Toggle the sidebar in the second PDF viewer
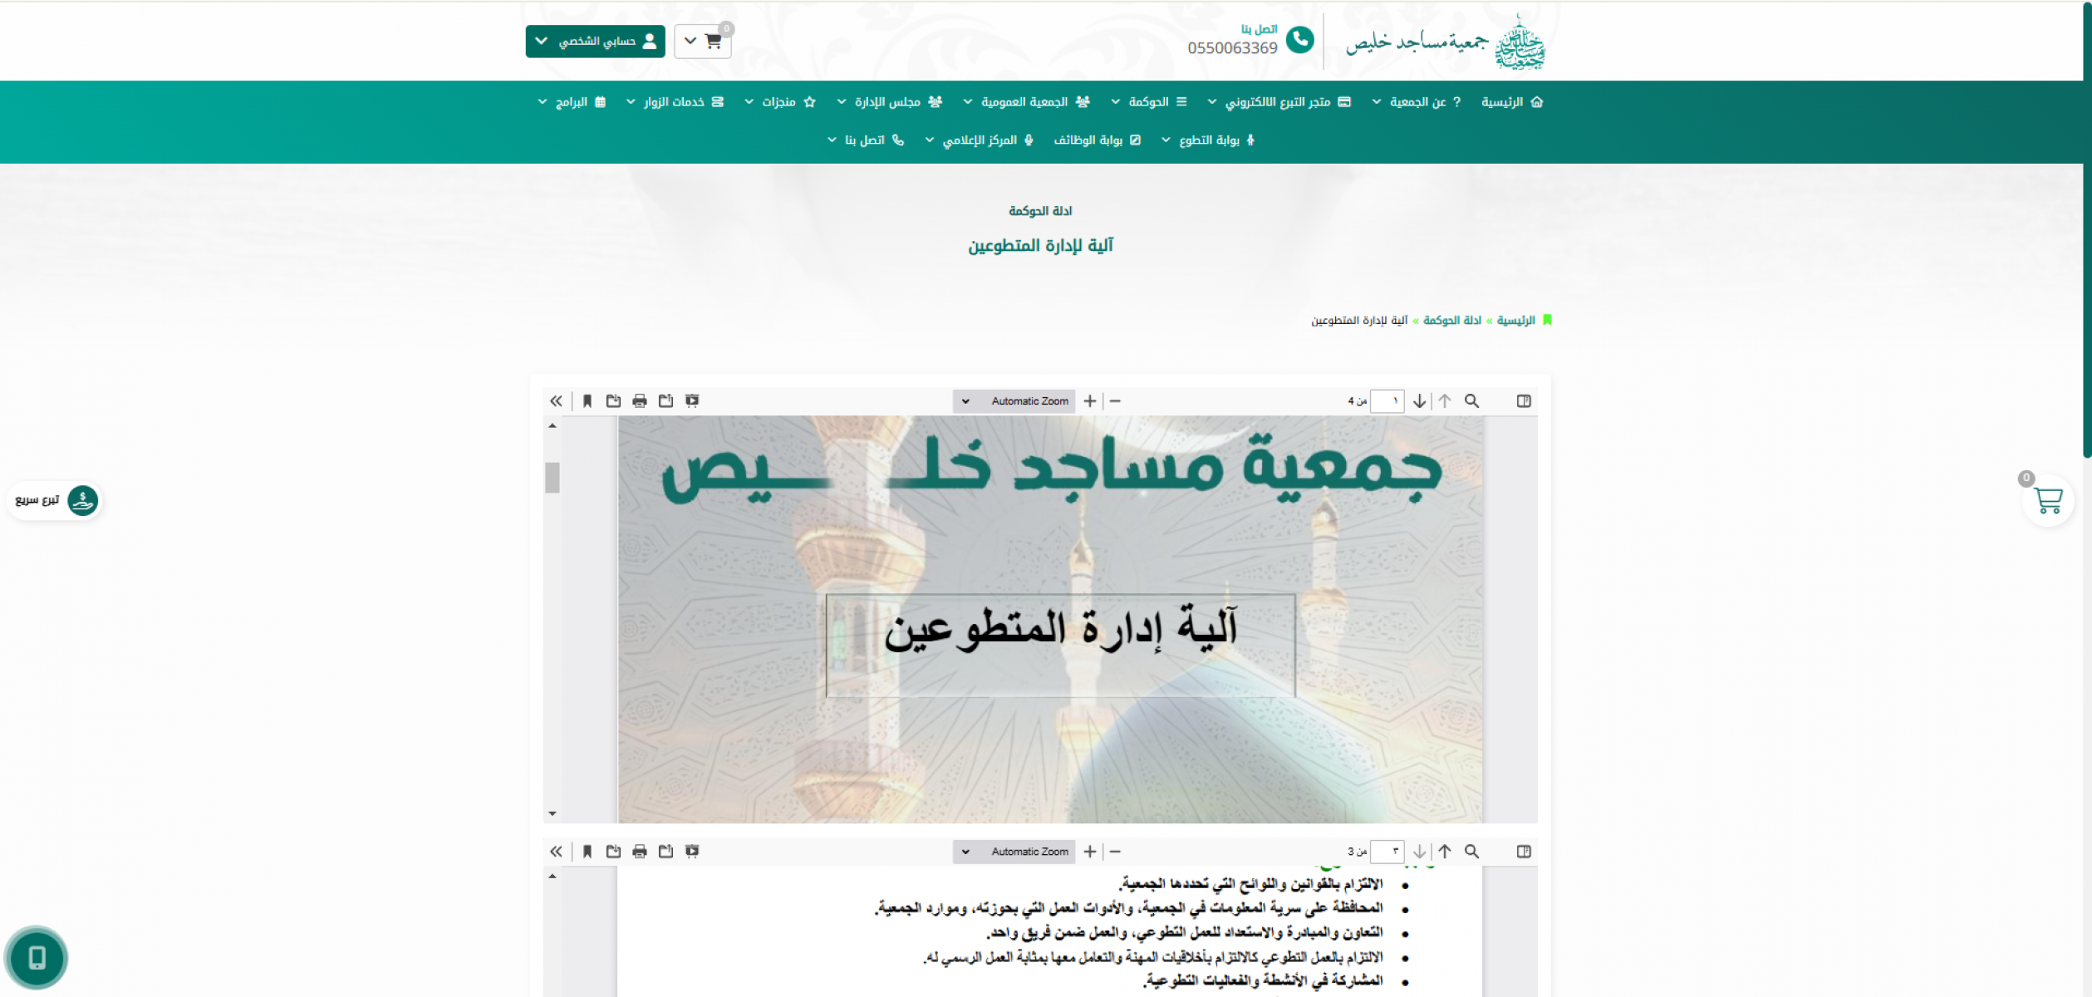 [1524, 852]
